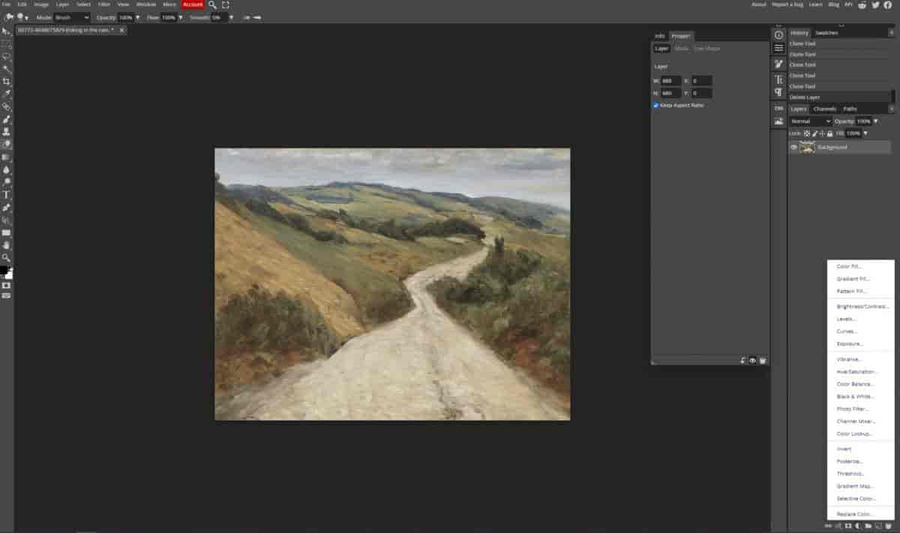Select the Blur tool
Image resolution: width=900 pixels, height=533 pixels.
(x=6, y=170)
